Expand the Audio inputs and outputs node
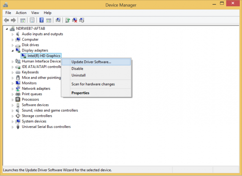 point(13,34)
